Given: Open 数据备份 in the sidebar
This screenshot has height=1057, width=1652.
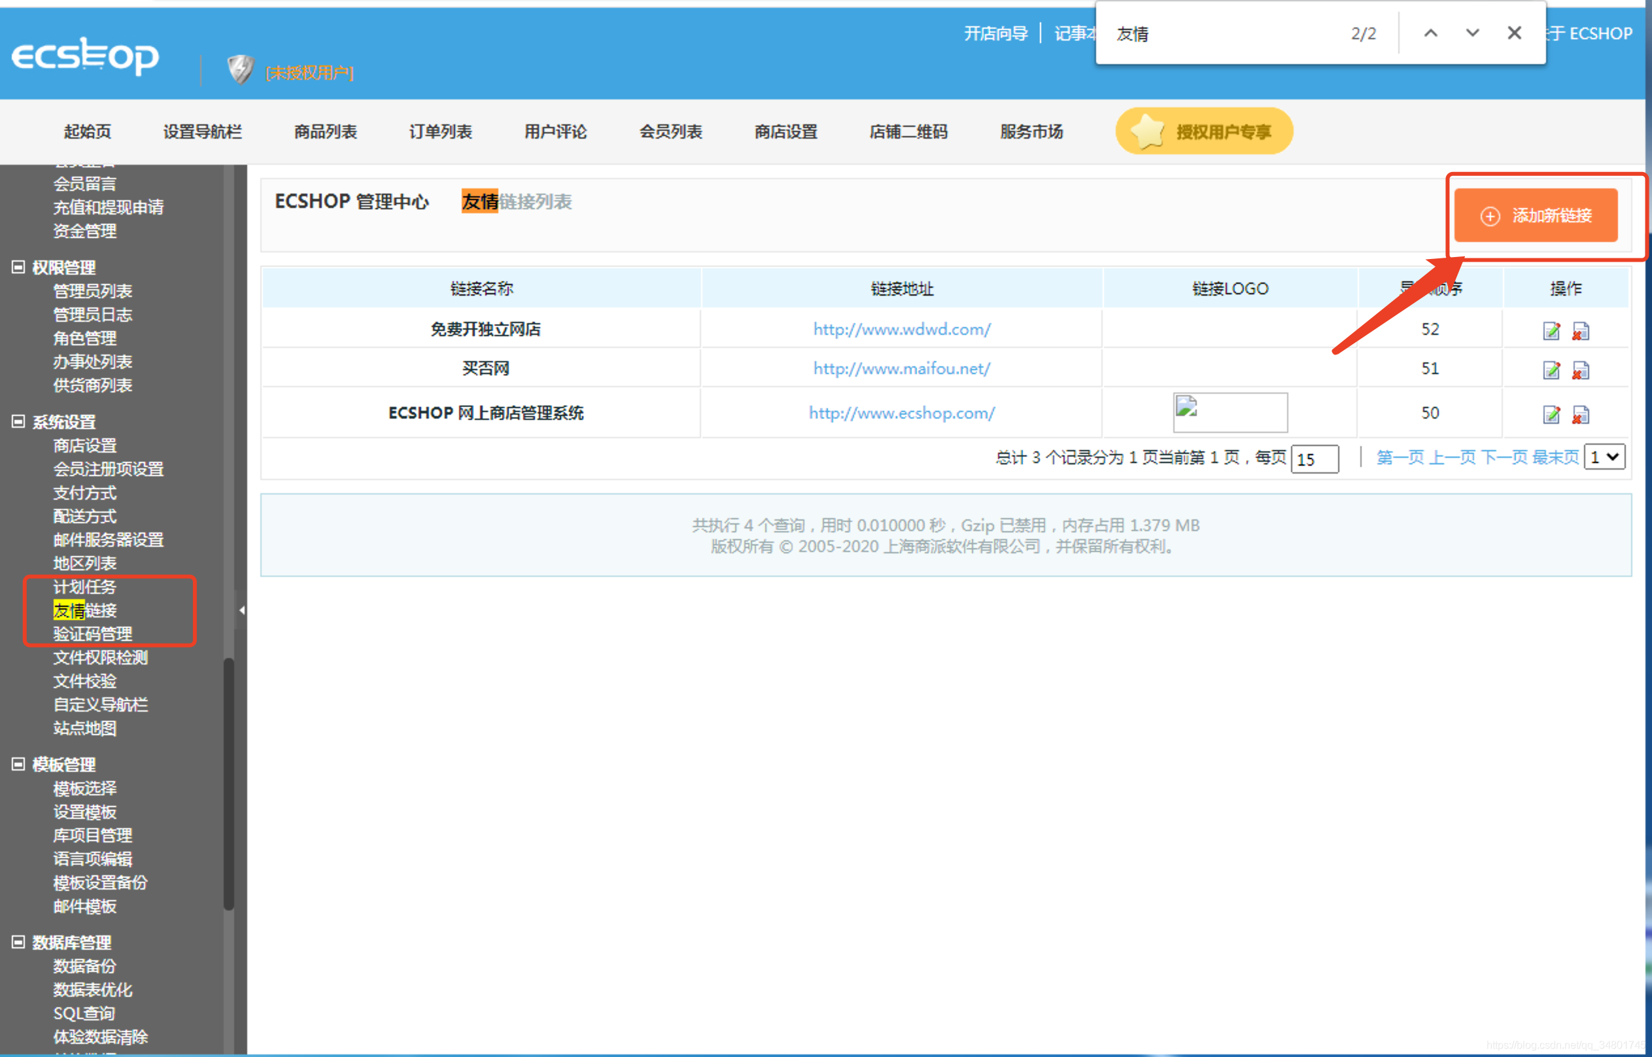Looking at the screenshot, I should click(x=85, y=965).
